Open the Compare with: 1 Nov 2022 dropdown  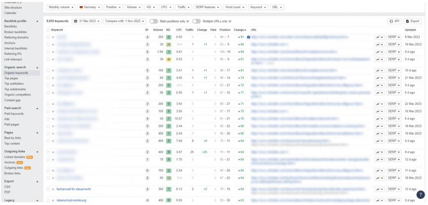pos(125,21)
